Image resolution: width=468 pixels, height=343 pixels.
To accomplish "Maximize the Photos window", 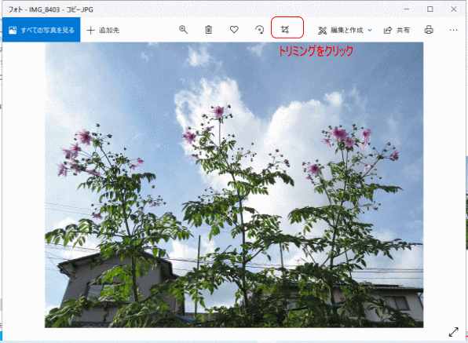I will point(430,9).
